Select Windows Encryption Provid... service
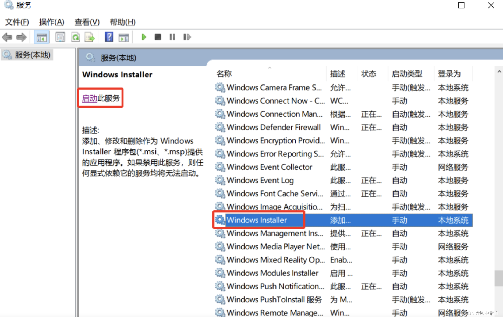The width and height of the screenshot is (503, 318). pos(343,140)
